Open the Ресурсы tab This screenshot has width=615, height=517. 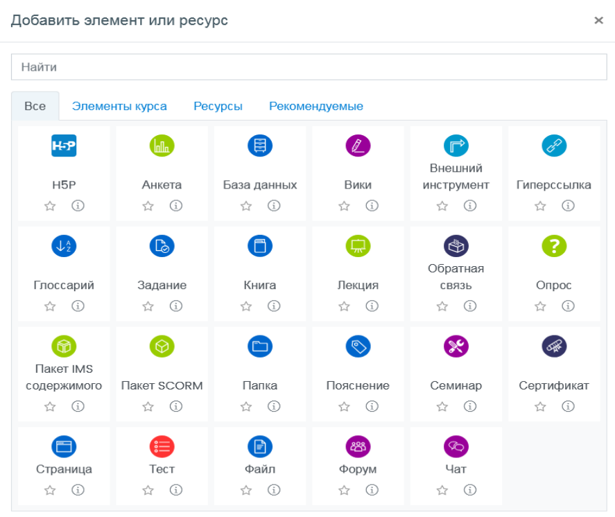coord(218,106)
